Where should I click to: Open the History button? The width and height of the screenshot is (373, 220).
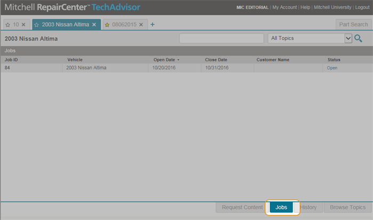[x=308, y=207]
